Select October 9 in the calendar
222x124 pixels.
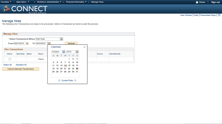(73, 62)
